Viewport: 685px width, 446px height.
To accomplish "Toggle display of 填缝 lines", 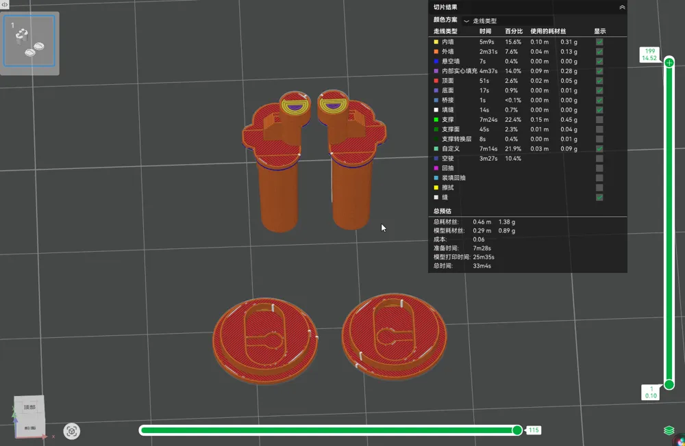I will point(599,110).
